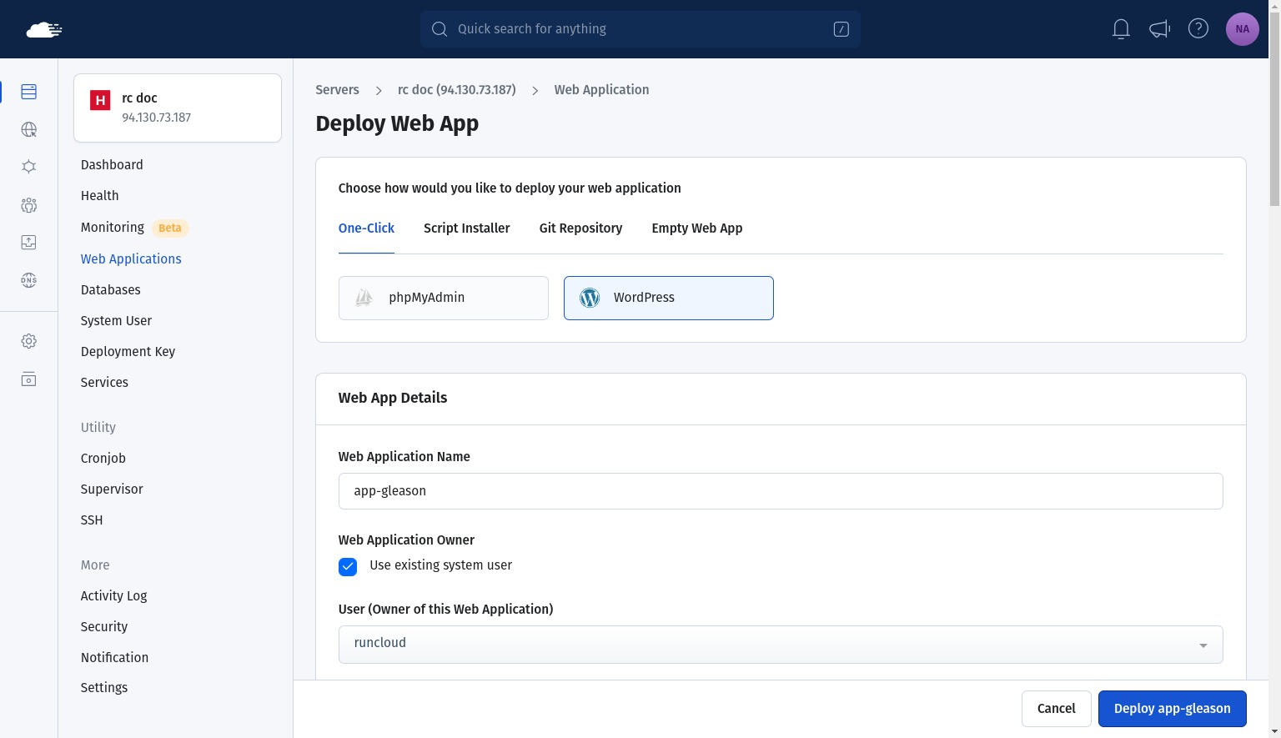Choose the phpMyAdmin one-click option
The width and height of the screenshot is (1281, 738).
click(443, 298)
